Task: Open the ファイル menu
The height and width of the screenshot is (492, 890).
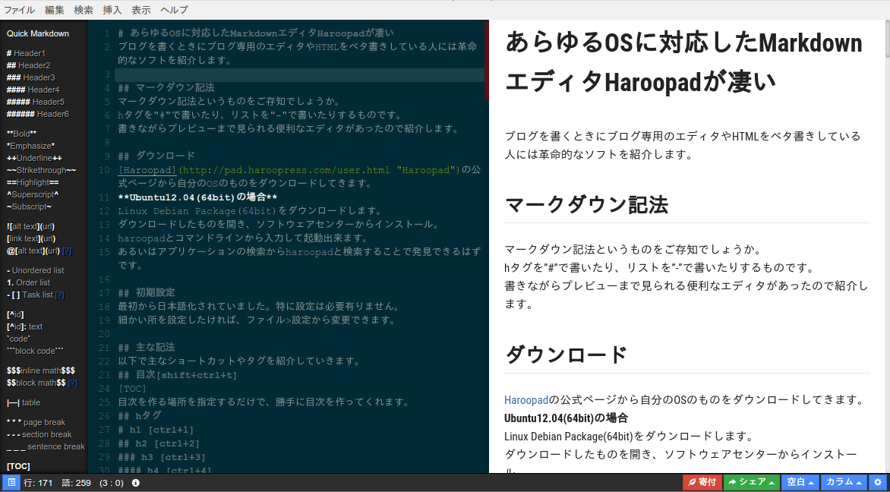Action: [x=19, y=10]
